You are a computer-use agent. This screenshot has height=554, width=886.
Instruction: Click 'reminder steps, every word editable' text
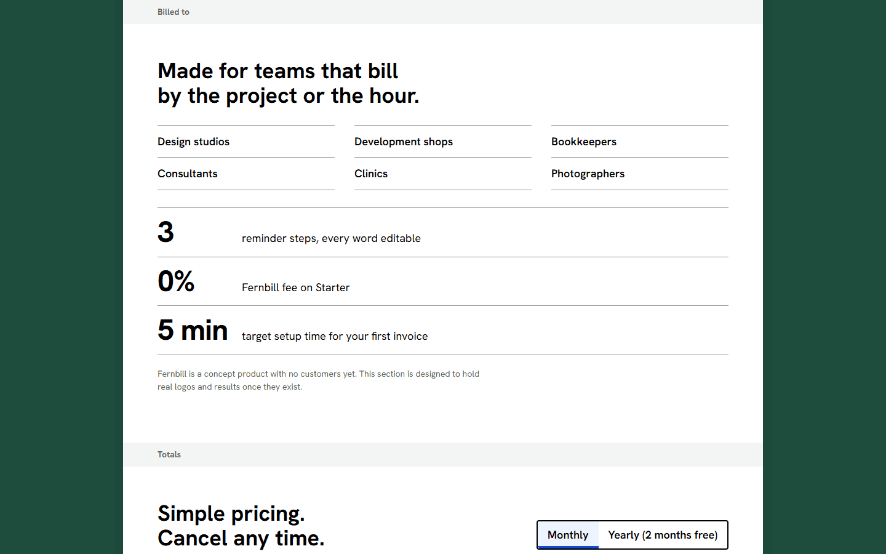coord(331,238)
